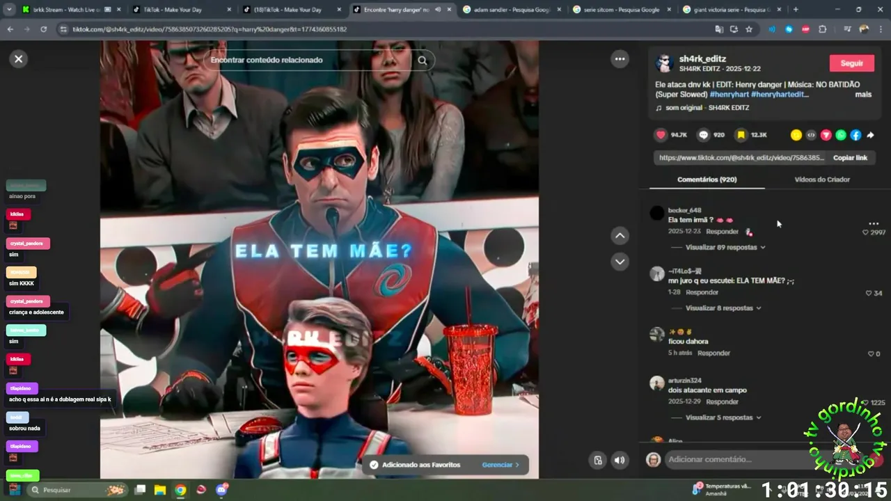This screenshot has height=501, width=891.
Task: Like arturzin324's comment with 1225 likes
Action: [x=867, y=403]
